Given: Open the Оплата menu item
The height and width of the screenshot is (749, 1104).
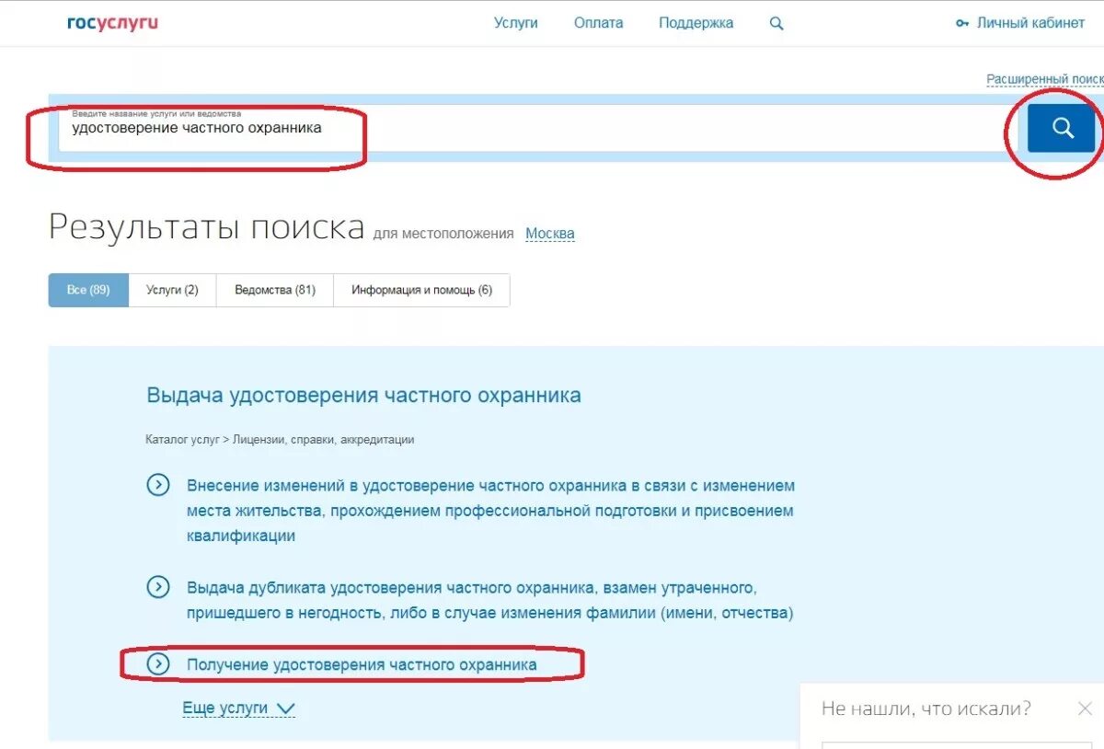Looking at the screenshot, I should point(598,23).
